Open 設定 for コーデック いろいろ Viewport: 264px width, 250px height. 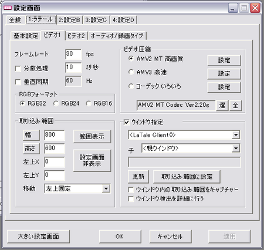tap(224, 87)
